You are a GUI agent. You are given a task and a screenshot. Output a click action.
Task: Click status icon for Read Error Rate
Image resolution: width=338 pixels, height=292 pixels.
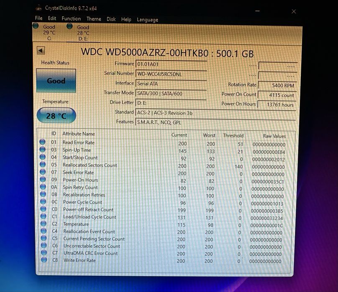43,142
